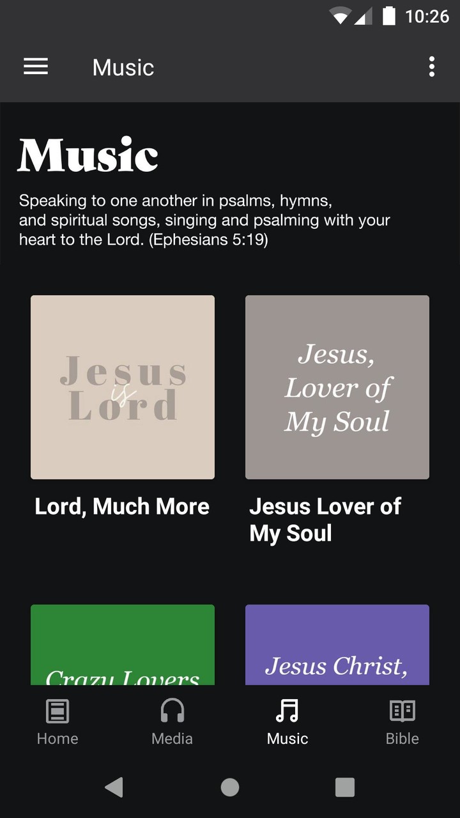The height and width of the screenshot is (818, 460).
Task: Tap the Music note icon
Action: pos(287,711)
